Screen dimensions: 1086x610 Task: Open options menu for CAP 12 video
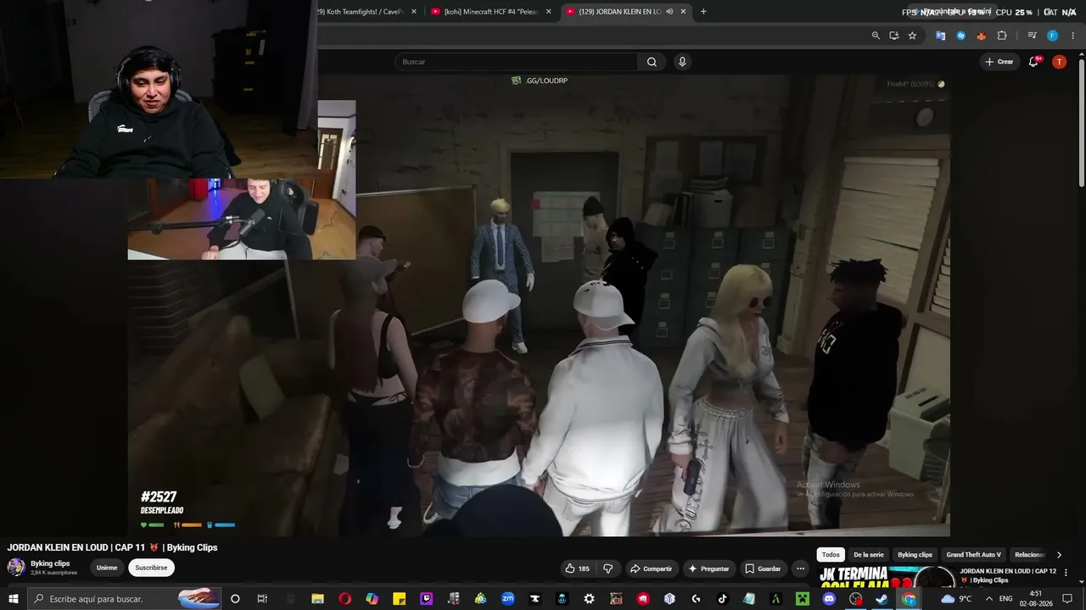point(1066,573)
